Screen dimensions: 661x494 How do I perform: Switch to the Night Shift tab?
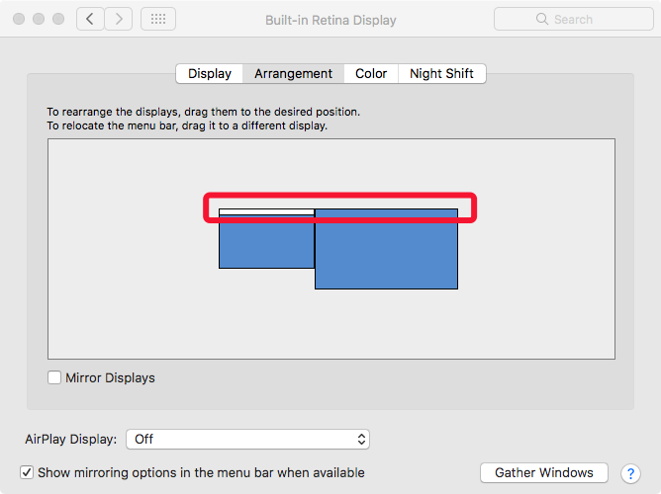point(441,74)
